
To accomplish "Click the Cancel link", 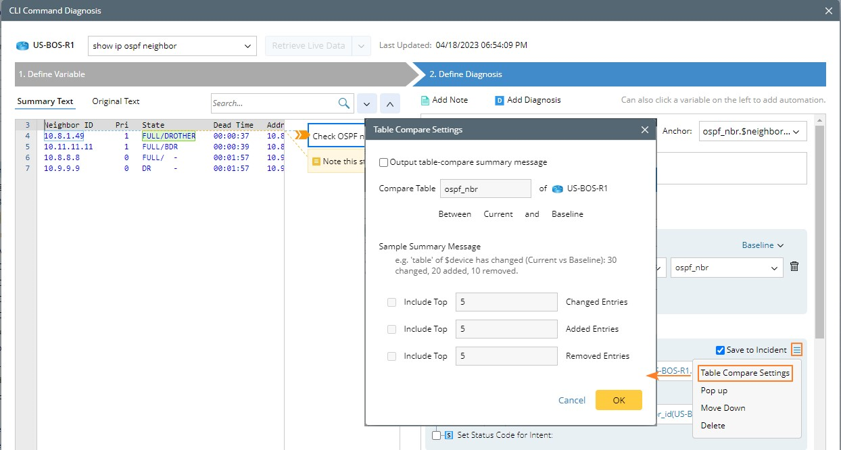I will coord(571,400).
